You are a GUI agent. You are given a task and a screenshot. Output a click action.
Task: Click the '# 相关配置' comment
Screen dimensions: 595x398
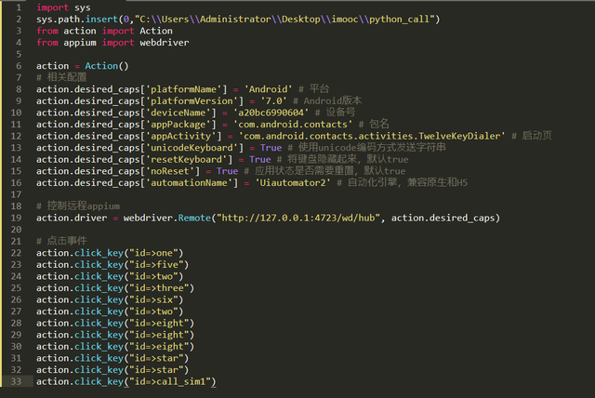pos(61,77)
